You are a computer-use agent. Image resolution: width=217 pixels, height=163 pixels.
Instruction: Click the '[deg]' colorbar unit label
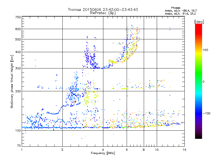point(199,22)
